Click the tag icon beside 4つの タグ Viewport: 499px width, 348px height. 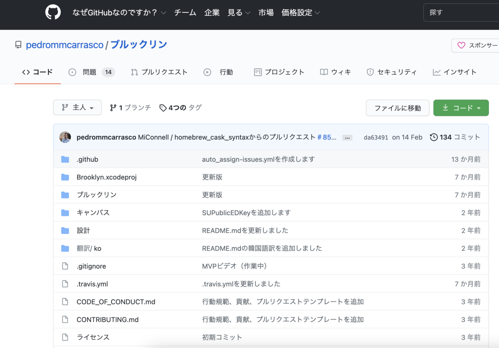point(163,108)
